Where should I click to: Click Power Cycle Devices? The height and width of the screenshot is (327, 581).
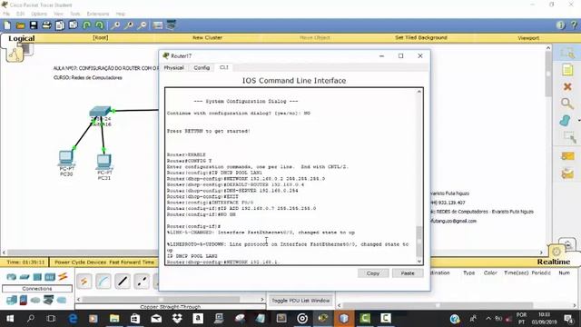click(81, 263)
